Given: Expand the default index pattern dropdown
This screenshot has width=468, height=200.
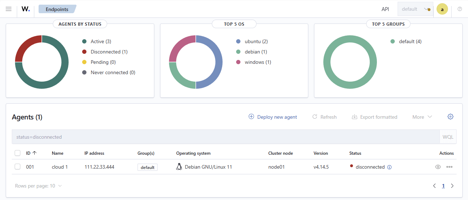Looking at the screenshot, I should [x=415, y=9].
